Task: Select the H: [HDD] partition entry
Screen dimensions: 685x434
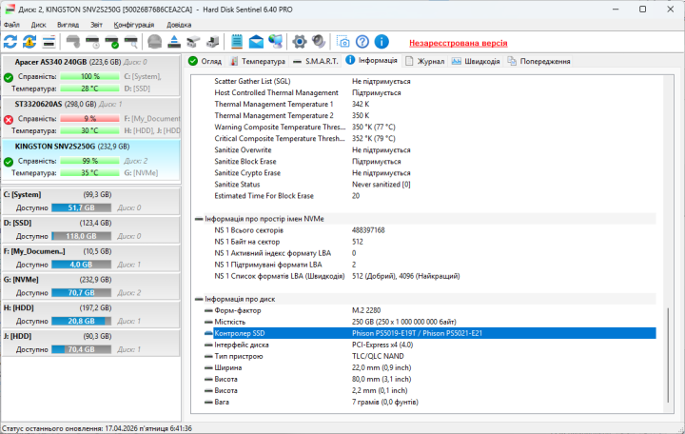Action: click(91, 314)
